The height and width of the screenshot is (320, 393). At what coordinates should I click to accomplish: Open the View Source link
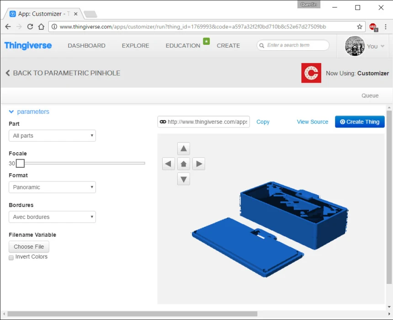click(312, 122)
